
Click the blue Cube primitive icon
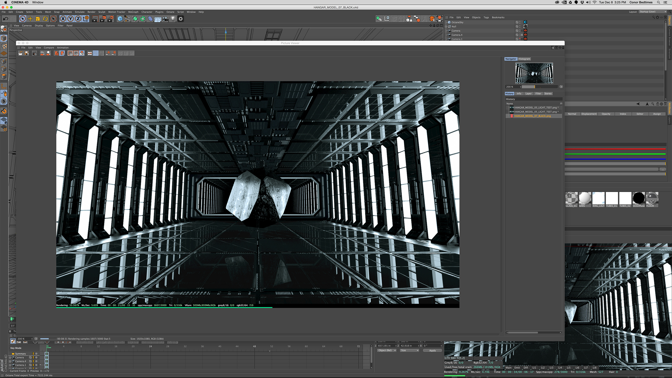point(120,19)
